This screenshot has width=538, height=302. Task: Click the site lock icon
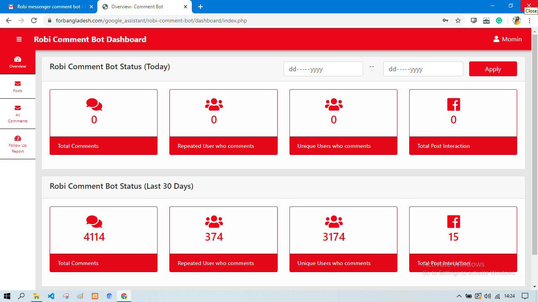tap(50, 20)
